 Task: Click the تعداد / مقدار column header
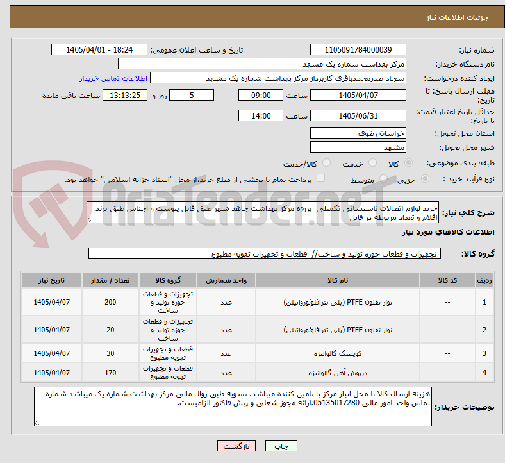coord(110,280)
